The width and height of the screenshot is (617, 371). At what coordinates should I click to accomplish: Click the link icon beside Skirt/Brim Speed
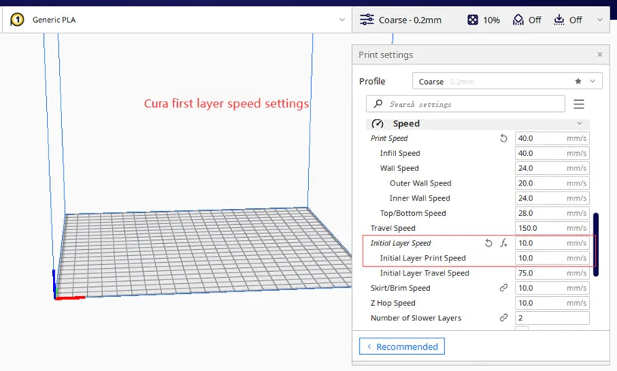pos(503,288)
